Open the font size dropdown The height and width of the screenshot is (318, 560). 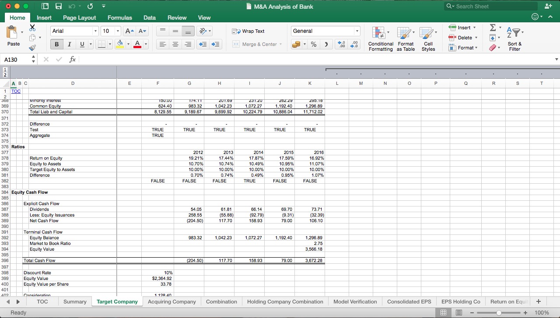pyautogui.click(x=116, y=31)
